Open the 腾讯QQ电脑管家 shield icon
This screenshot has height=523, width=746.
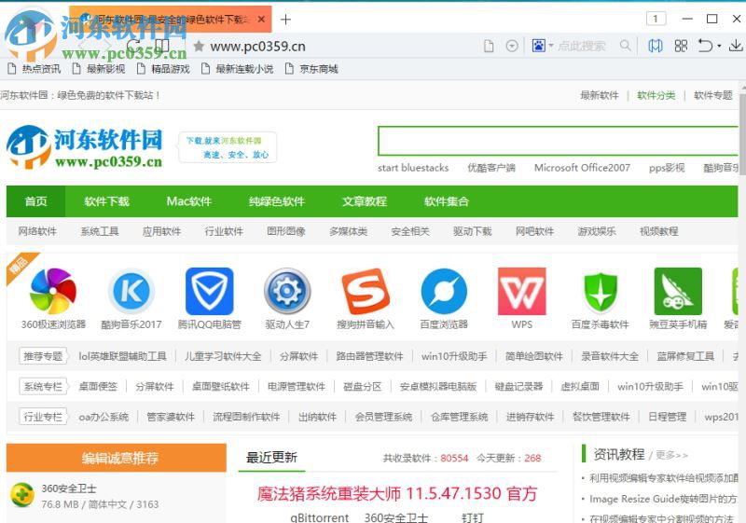(209, 291)
